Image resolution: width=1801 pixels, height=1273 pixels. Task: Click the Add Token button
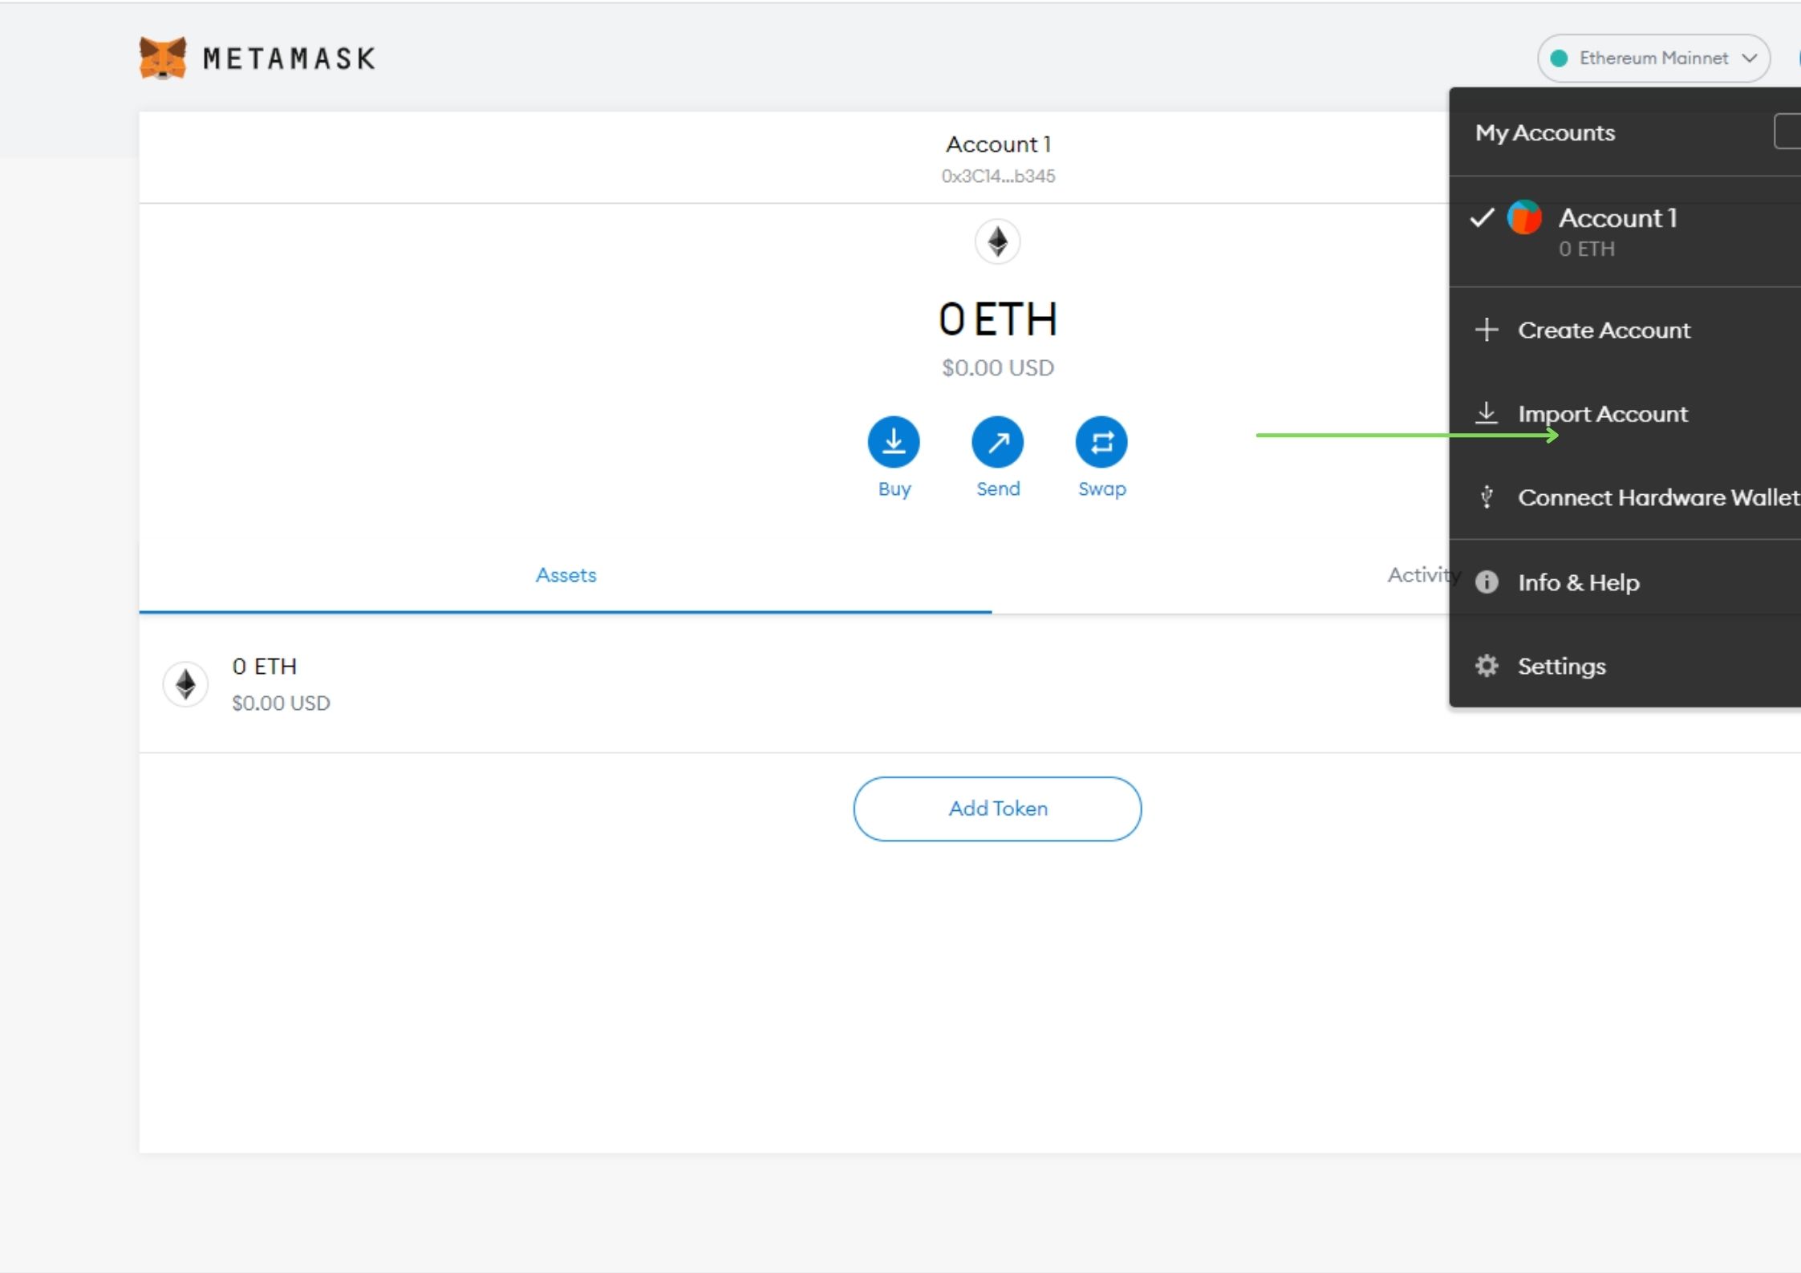point(997,809)
